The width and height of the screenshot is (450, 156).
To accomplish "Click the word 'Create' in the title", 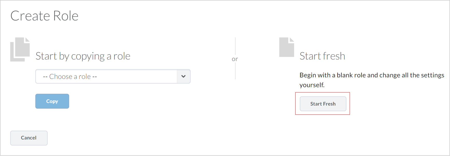I will click(x=30, y=16).
